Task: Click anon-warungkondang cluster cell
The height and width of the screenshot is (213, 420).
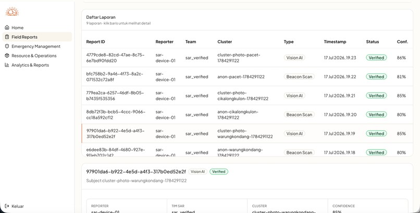Action: [x=240, y=152]
